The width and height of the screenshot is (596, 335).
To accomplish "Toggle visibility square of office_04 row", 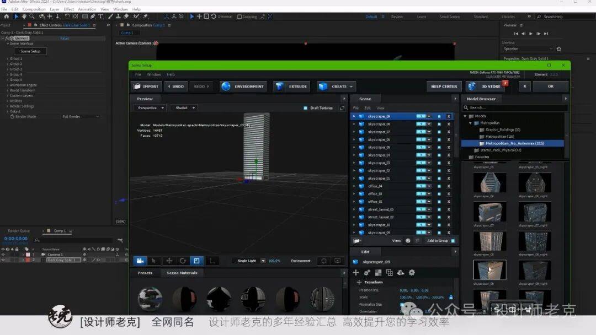I will (x=439, y=186).
